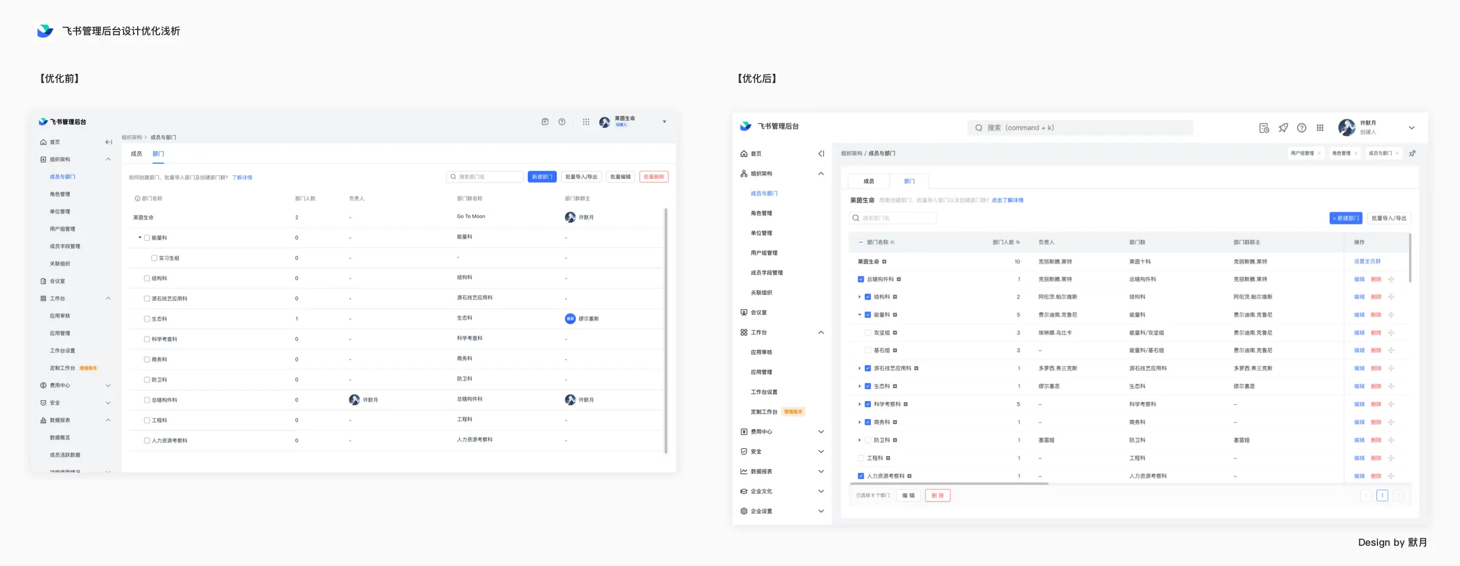
Task: Uncheck the 人力资源考察科 checkbox in 优化后
Action: tap(860, 476)
